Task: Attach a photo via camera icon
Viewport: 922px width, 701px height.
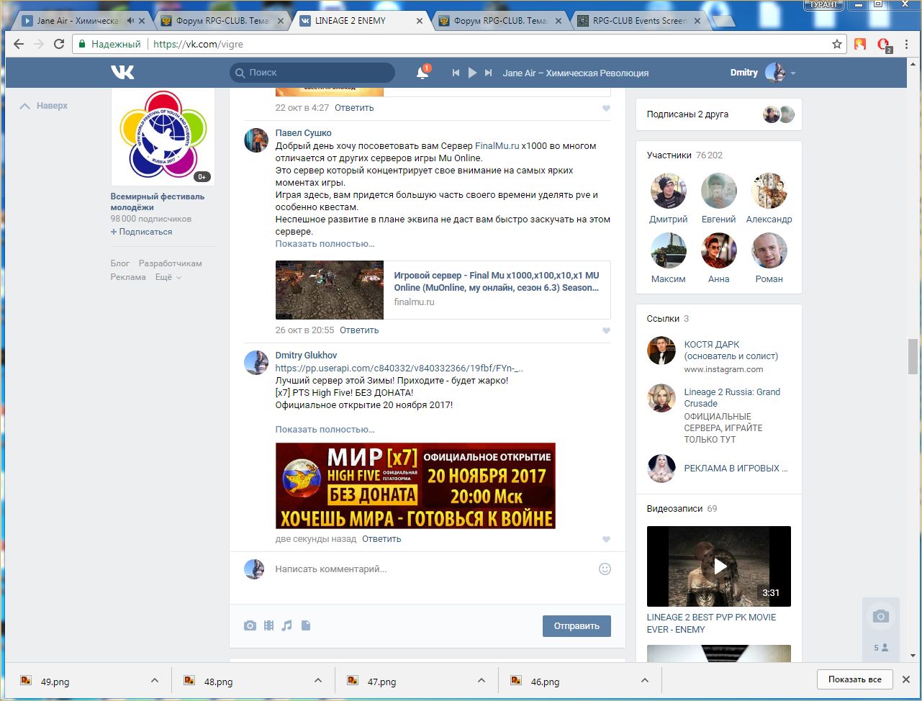Action: click(x=250, y=625)
